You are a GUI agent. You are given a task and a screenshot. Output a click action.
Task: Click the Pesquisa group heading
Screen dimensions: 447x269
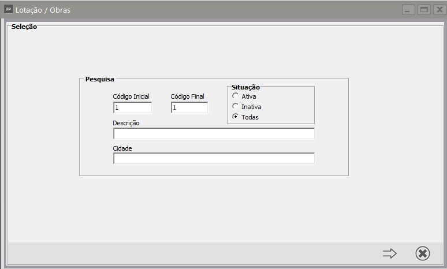[99, 79]
